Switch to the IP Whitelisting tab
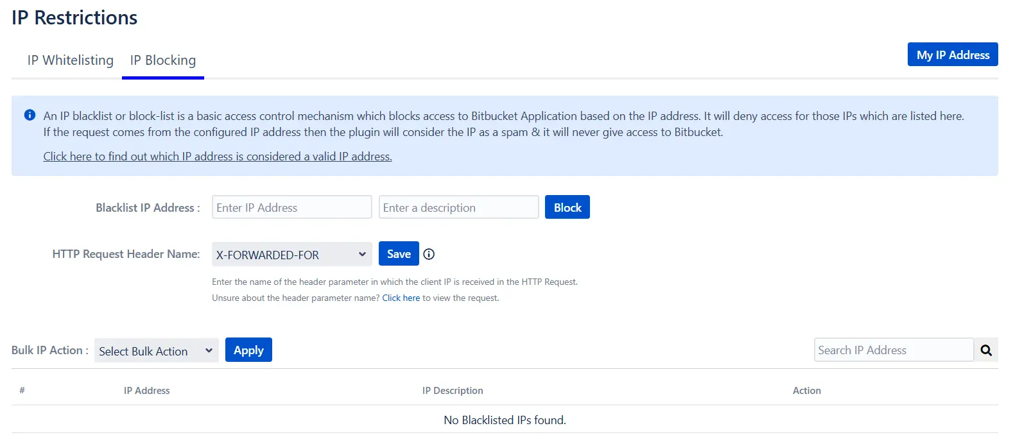 tap(69, 60)
